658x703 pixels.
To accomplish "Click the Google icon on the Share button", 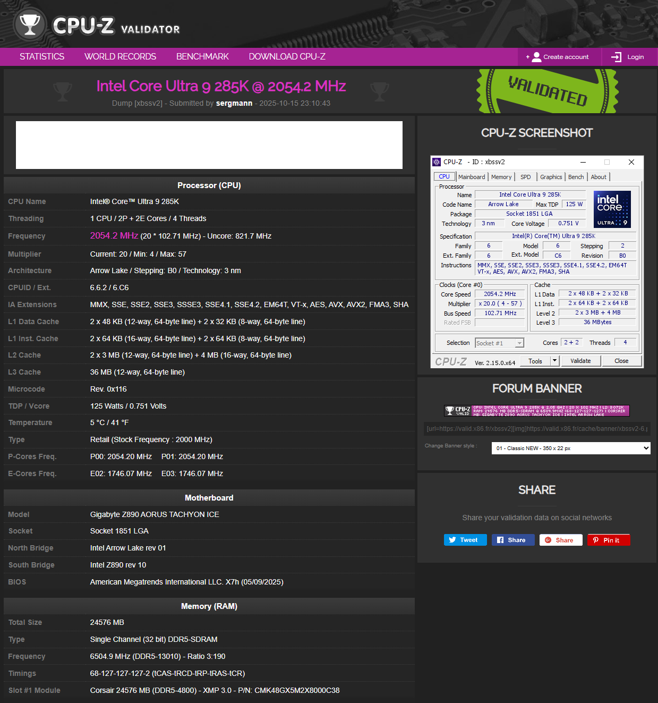I will pyautogui.click(x=549, y=539).
